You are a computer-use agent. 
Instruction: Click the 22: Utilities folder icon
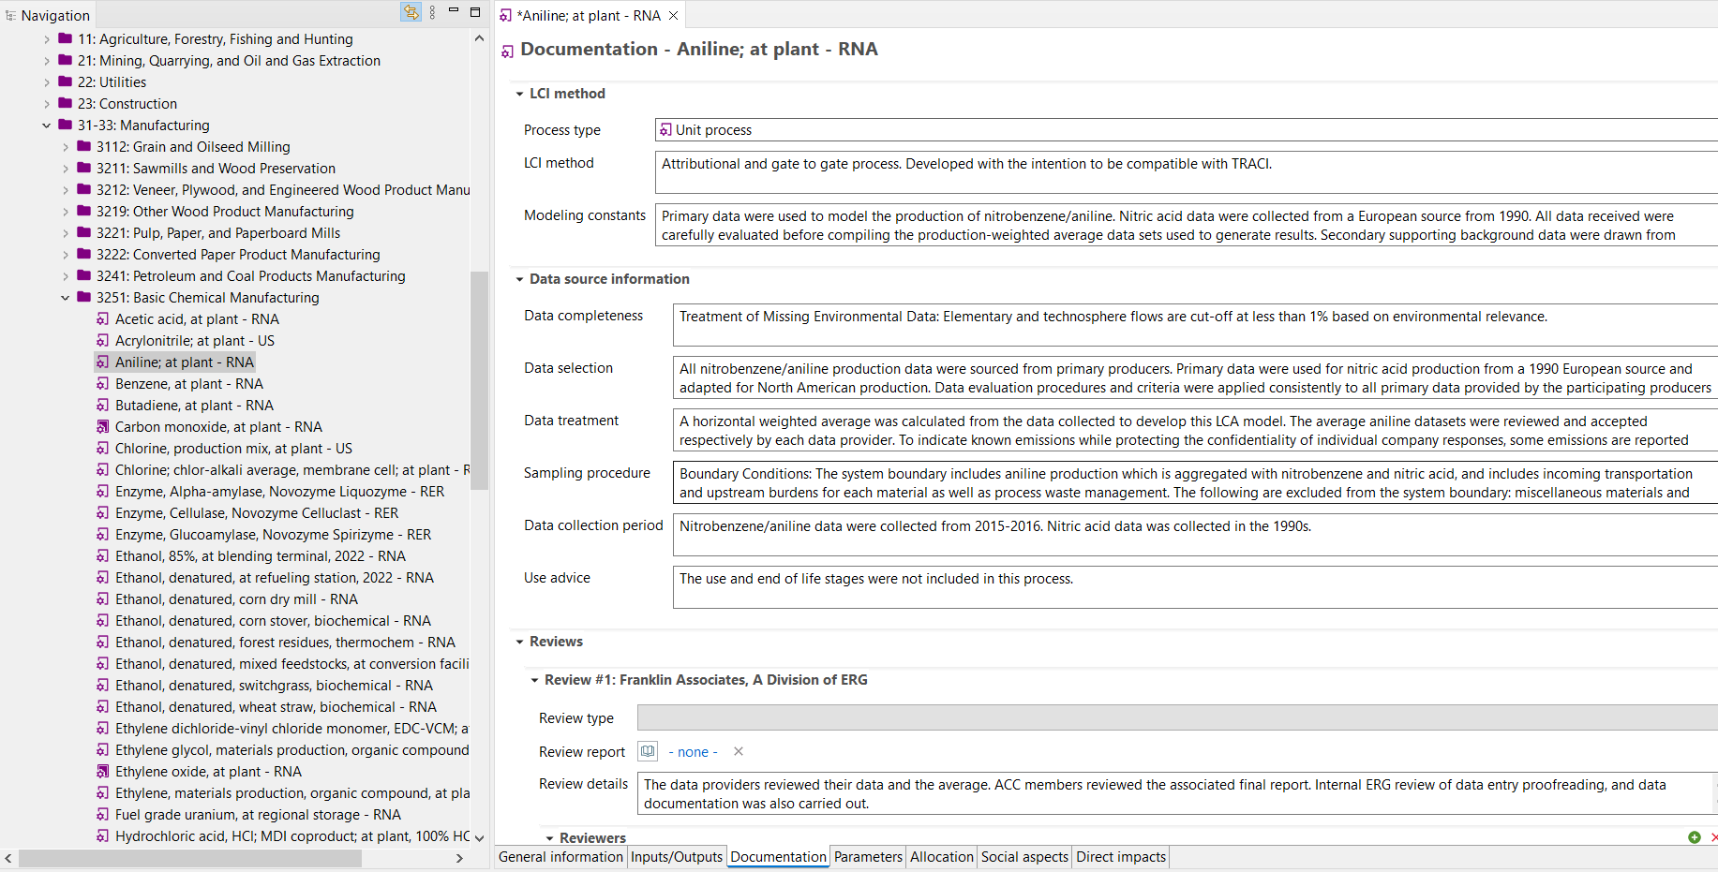[x=66, y=82]
